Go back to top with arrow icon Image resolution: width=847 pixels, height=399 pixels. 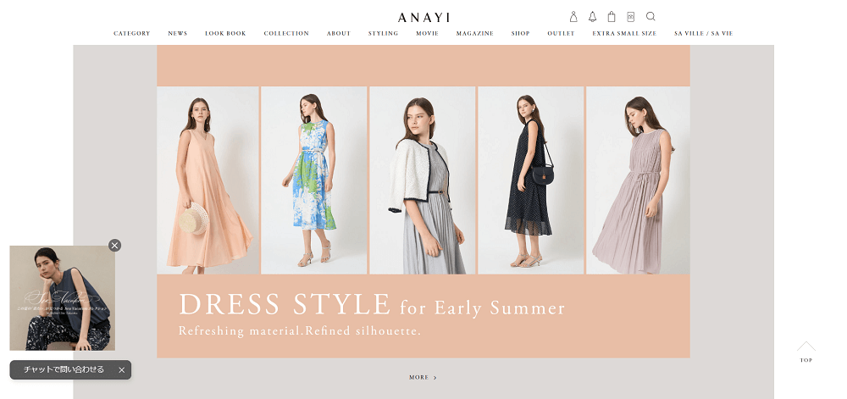[x=806, y=352]
